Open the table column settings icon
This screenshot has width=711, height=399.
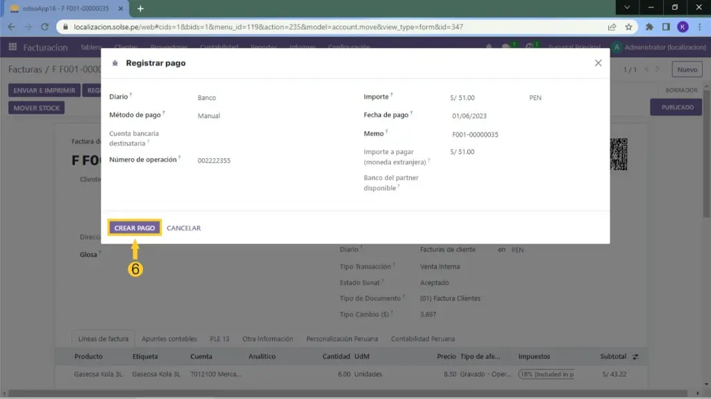point(635,357)
